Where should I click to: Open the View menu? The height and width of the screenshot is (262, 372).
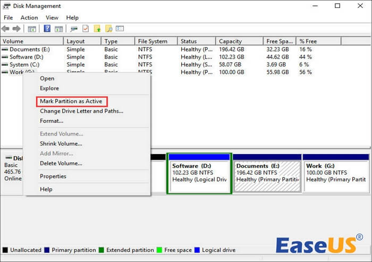[52, 18]
